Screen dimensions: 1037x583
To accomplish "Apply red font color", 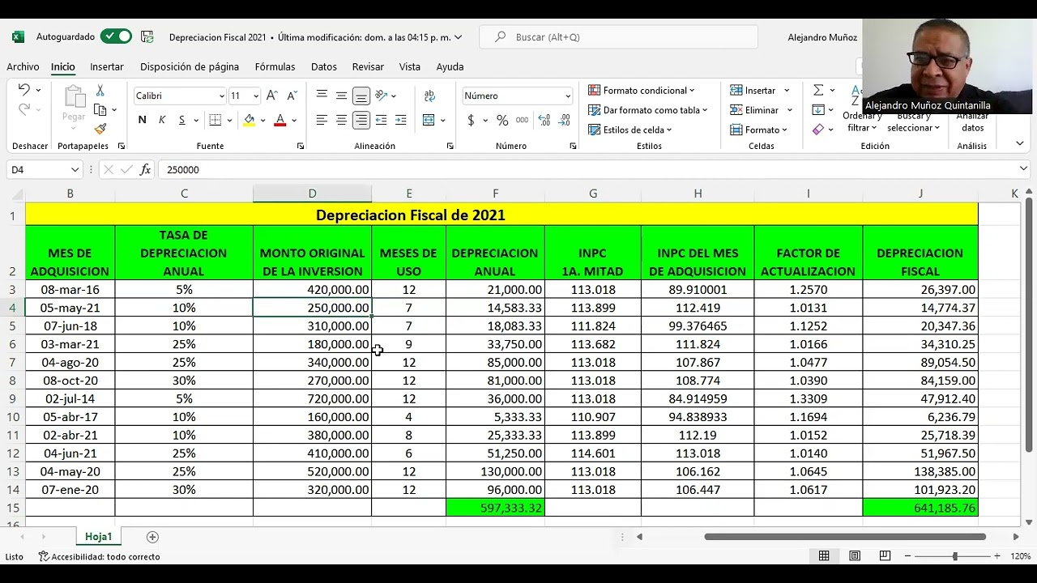I will pyautogui.click(x=280, y=120).
